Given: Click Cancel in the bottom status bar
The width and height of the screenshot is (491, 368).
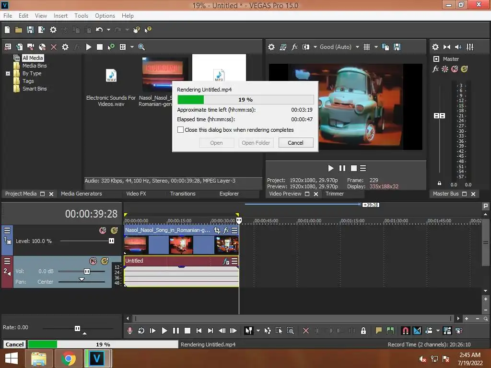Looking at the screenshot, I should click(x=14, y=345).
